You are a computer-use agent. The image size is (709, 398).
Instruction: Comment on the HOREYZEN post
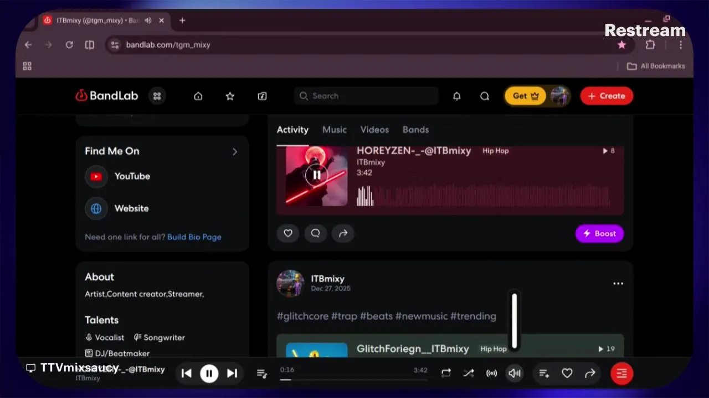(316, 233)
